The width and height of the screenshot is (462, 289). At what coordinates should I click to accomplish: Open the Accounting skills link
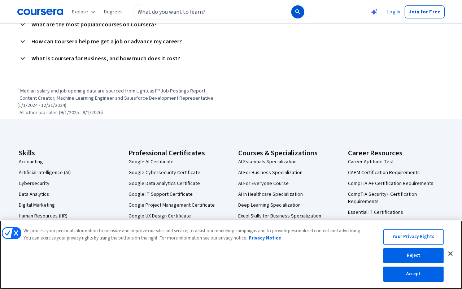[x=31, y=161]
